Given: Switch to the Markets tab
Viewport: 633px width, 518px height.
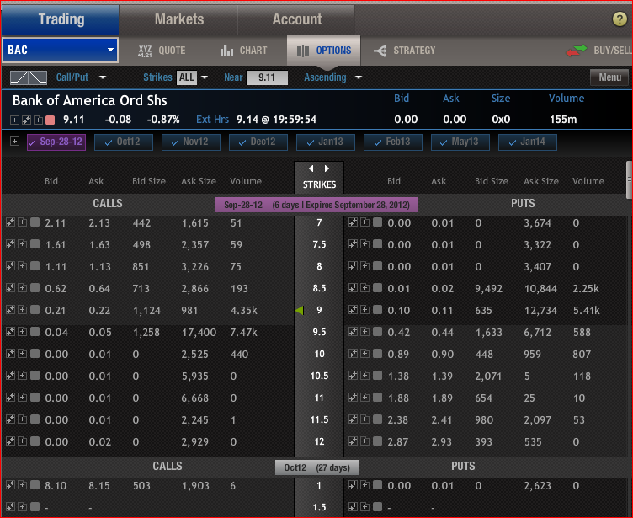Looking at the screenshot, I should pyautogui.click(x=178, y=19).
